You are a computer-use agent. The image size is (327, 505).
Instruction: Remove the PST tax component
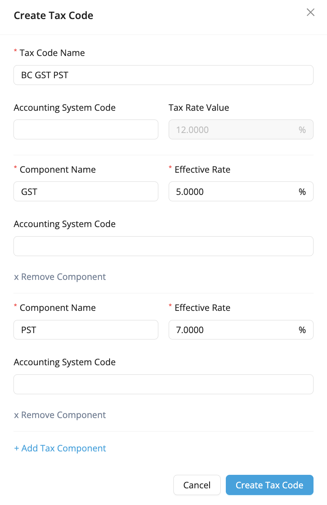(x=60, y=415)
